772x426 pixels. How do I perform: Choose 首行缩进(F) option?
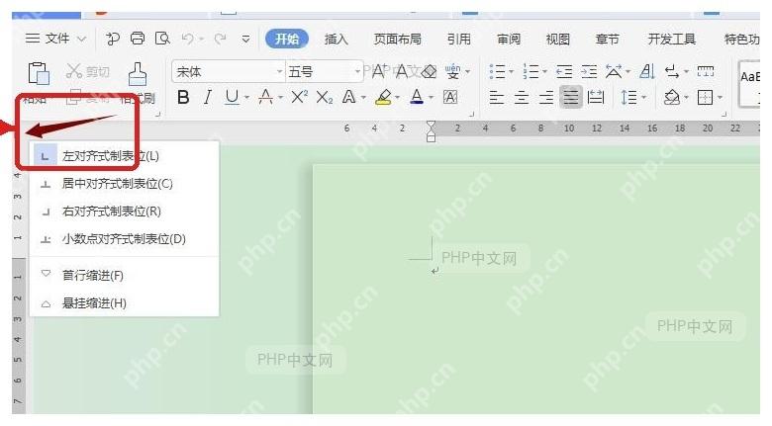click(x=124, y=276)
